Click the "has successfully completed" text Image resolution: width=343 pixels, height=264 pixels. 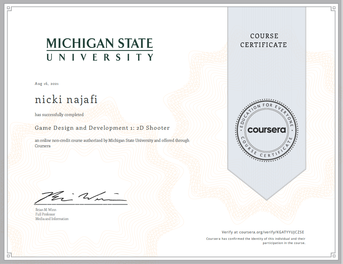(59, 115)
